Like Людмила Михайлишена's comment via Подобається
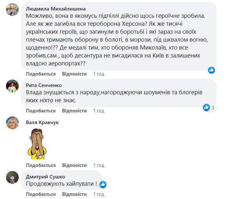The image size is (227, 199). (x=41, y=74)
